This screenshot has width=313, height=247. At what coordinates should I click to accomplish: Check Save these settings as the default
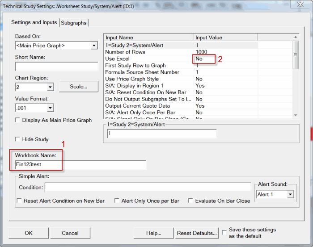[224, 233]
